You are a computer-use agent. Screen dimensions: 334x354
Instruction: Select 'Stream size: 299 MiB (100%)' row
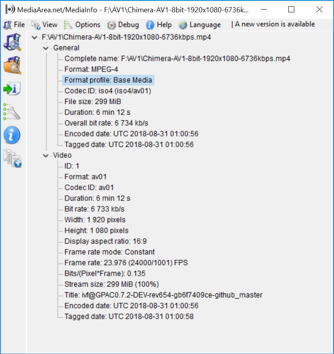112,284
